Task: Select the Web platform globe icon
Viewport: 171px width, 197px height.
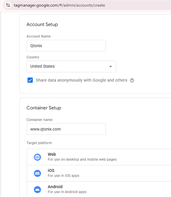Action: (x=37, y=157)
